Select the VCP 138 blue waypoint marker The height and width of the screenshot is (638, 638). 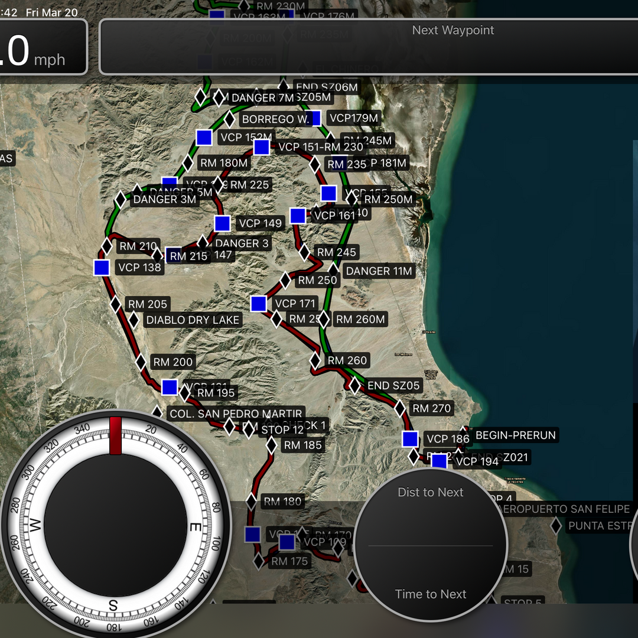[x=100, y=268]
